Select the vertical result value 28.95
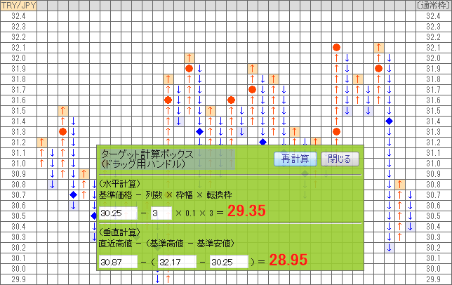Screen dimensions: 452x285 click(x=288, y=260)
